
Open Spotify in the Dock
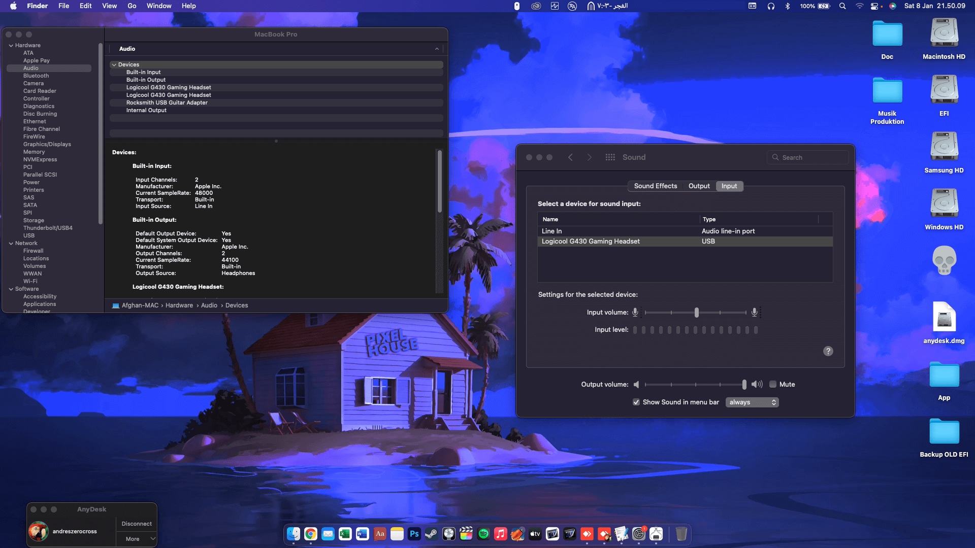click(483, 534)
